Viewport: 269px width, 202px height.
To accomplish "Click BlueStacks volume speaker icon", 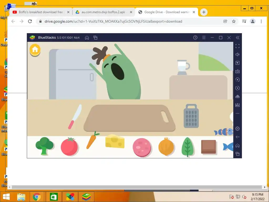I will click(x=237, y=54).
